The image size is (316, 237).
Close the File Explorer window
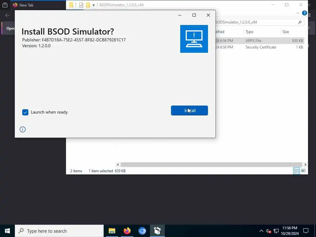[x=301, y=5]
